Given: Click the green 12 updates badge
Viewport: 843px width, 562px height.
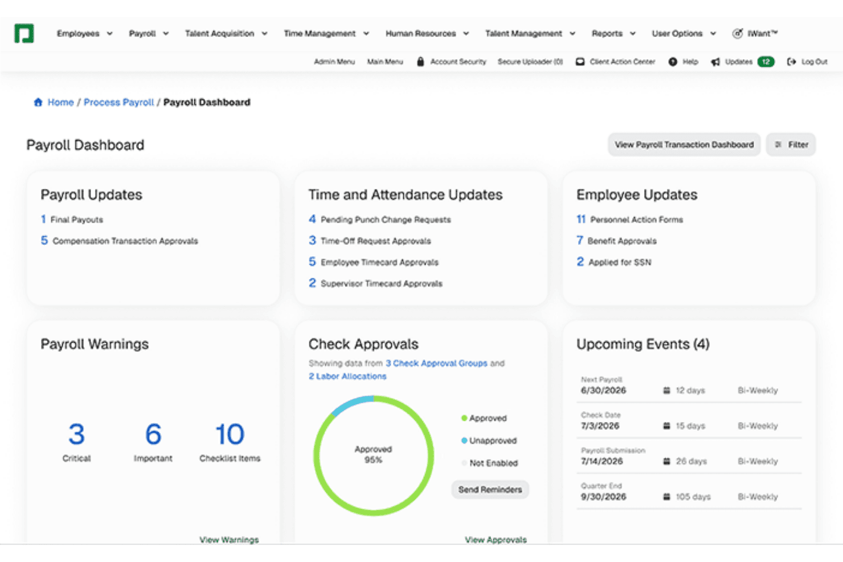Looking at the screenshot, I should 766,61.
